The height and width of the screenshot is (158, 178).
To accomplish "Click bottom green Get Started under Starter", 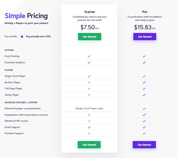I will point(89,145).
